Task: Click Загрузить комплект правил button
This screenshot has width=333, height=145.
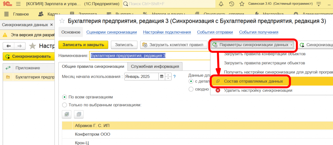Action: click(174, 45)
